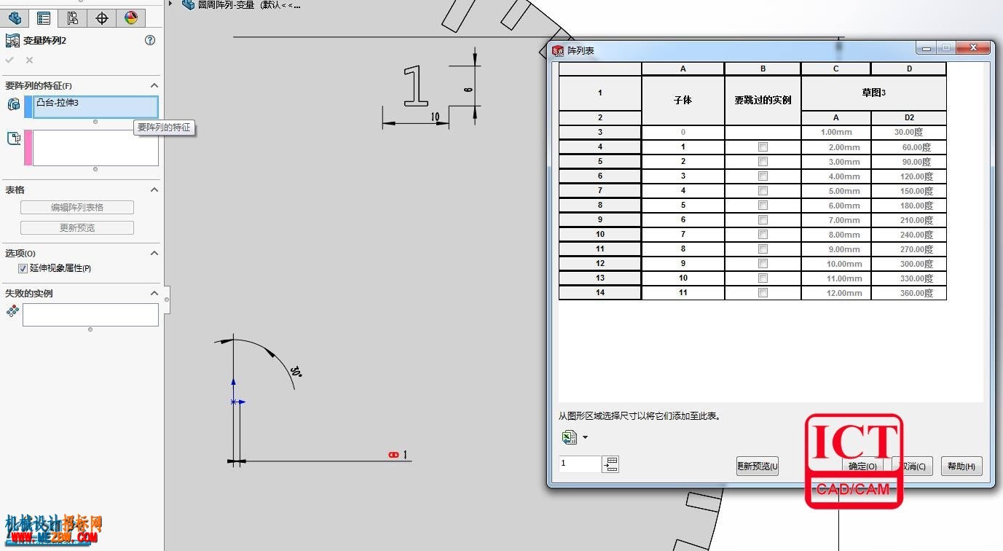
Task: Expand the 圆周阵列-变量 flyout tree arrow
Action: point(171,4)
